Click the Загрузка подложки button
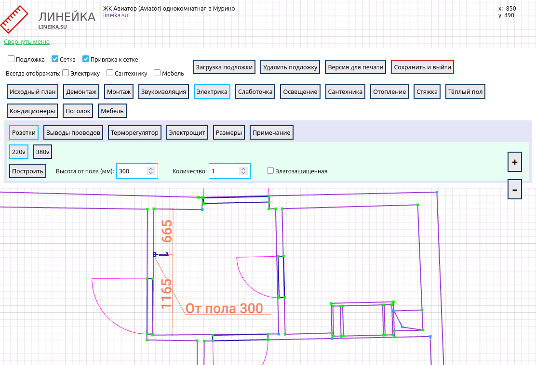 point(224,67)
